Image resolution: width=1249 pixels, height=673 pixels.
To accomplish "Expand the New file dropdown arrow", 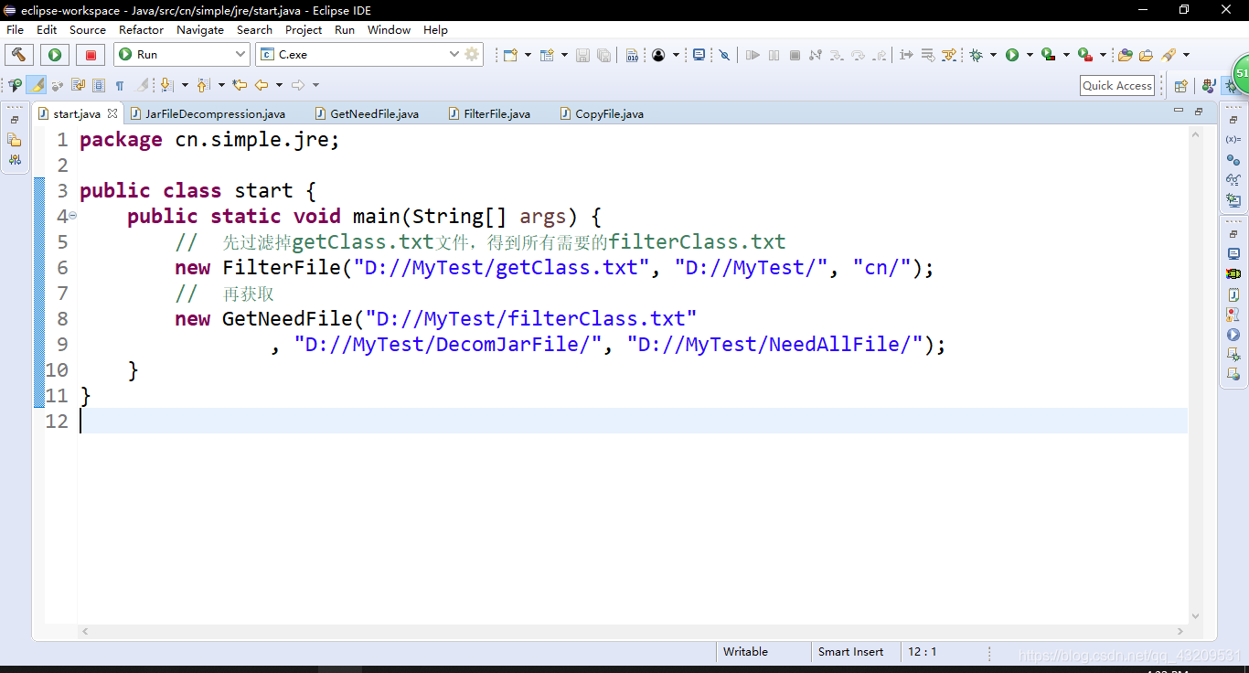I will click(528, 55).
